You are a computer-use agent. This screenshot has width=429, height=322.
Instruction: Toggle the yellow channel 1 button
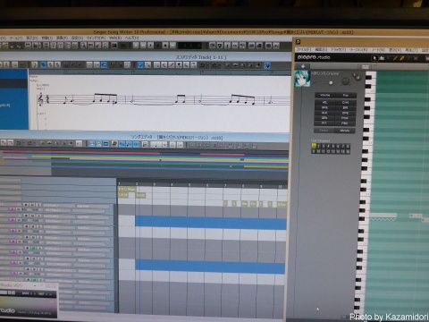point(314,146)
